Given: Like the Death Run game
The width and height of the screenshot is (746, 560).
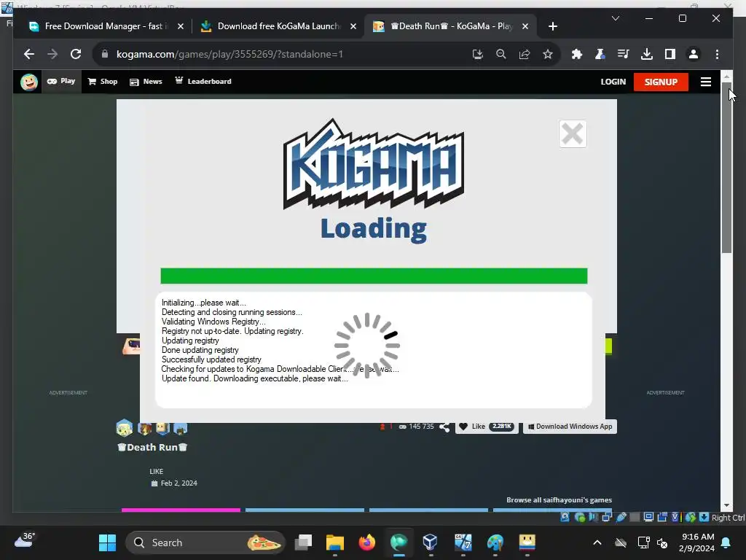Looking at the screenshot, I should point(486,426).
